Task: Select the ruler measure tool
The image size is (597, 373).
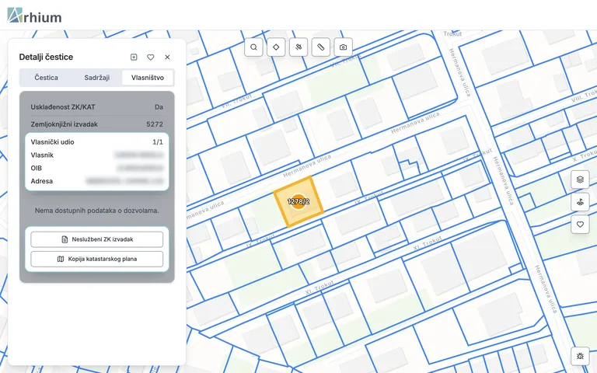Action: point(321,47)
